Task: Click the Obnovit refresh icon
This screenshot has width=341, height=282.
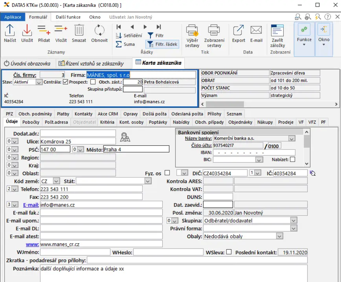Action: tap(99, 30)
